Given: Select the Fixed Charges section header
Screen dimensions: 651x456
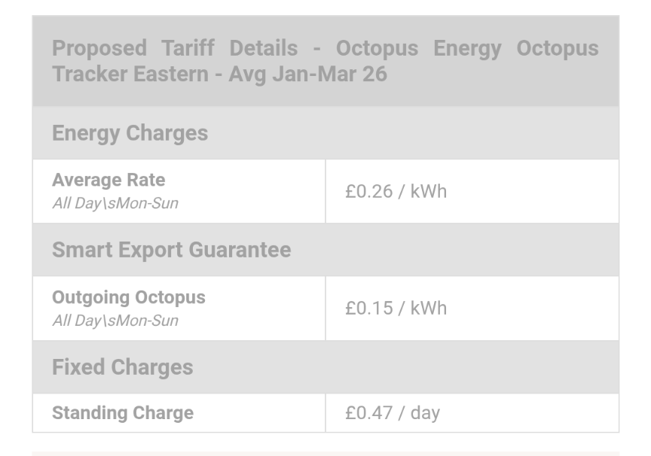Looking at the screenshot, I should 122,367.
